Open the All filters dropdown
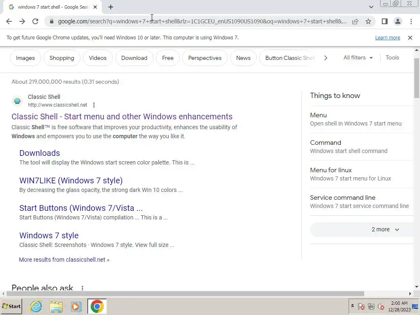The width and height of the screenshot is (420, 315). [x=358, y=57]
